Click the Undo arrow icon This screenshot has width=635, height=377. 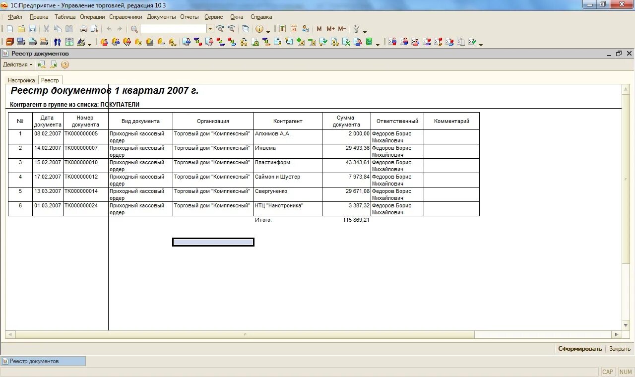(109, 29)
